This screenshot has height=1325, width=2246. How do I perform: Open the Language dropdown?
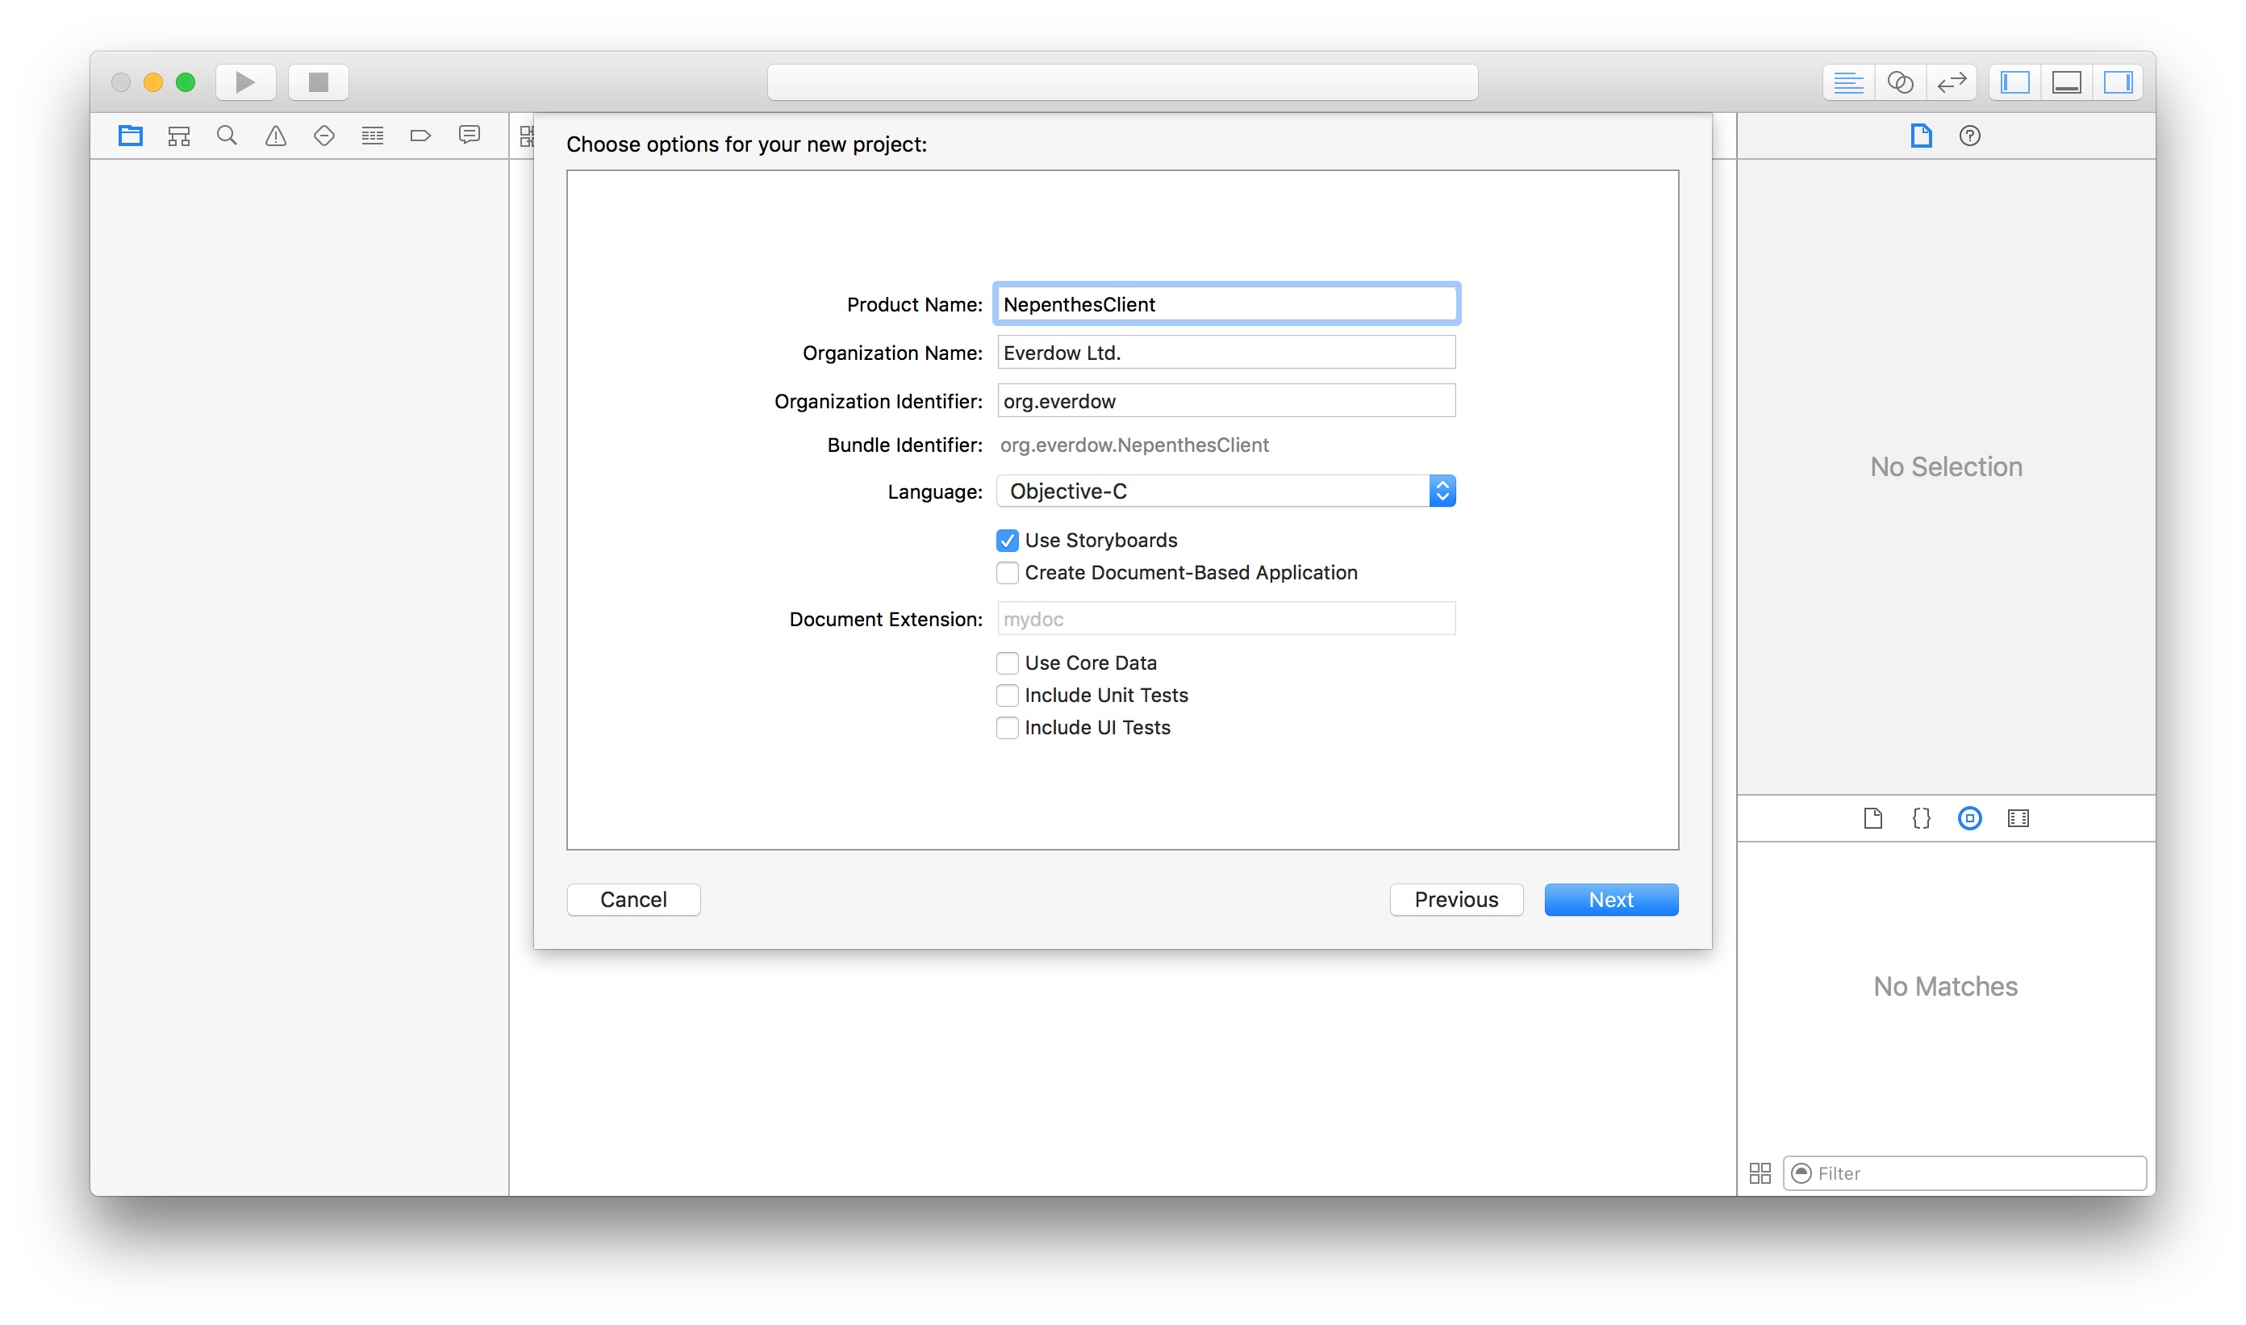point(1226,491)
